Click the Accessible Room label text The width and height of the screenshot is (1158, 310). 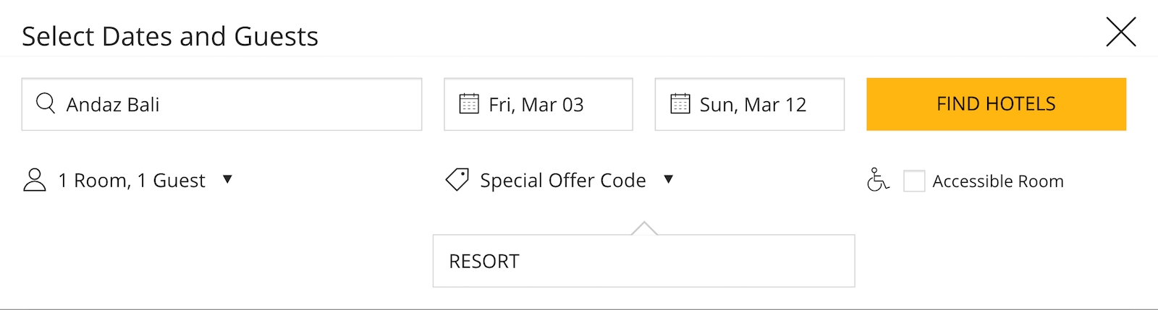click(998, 181)
